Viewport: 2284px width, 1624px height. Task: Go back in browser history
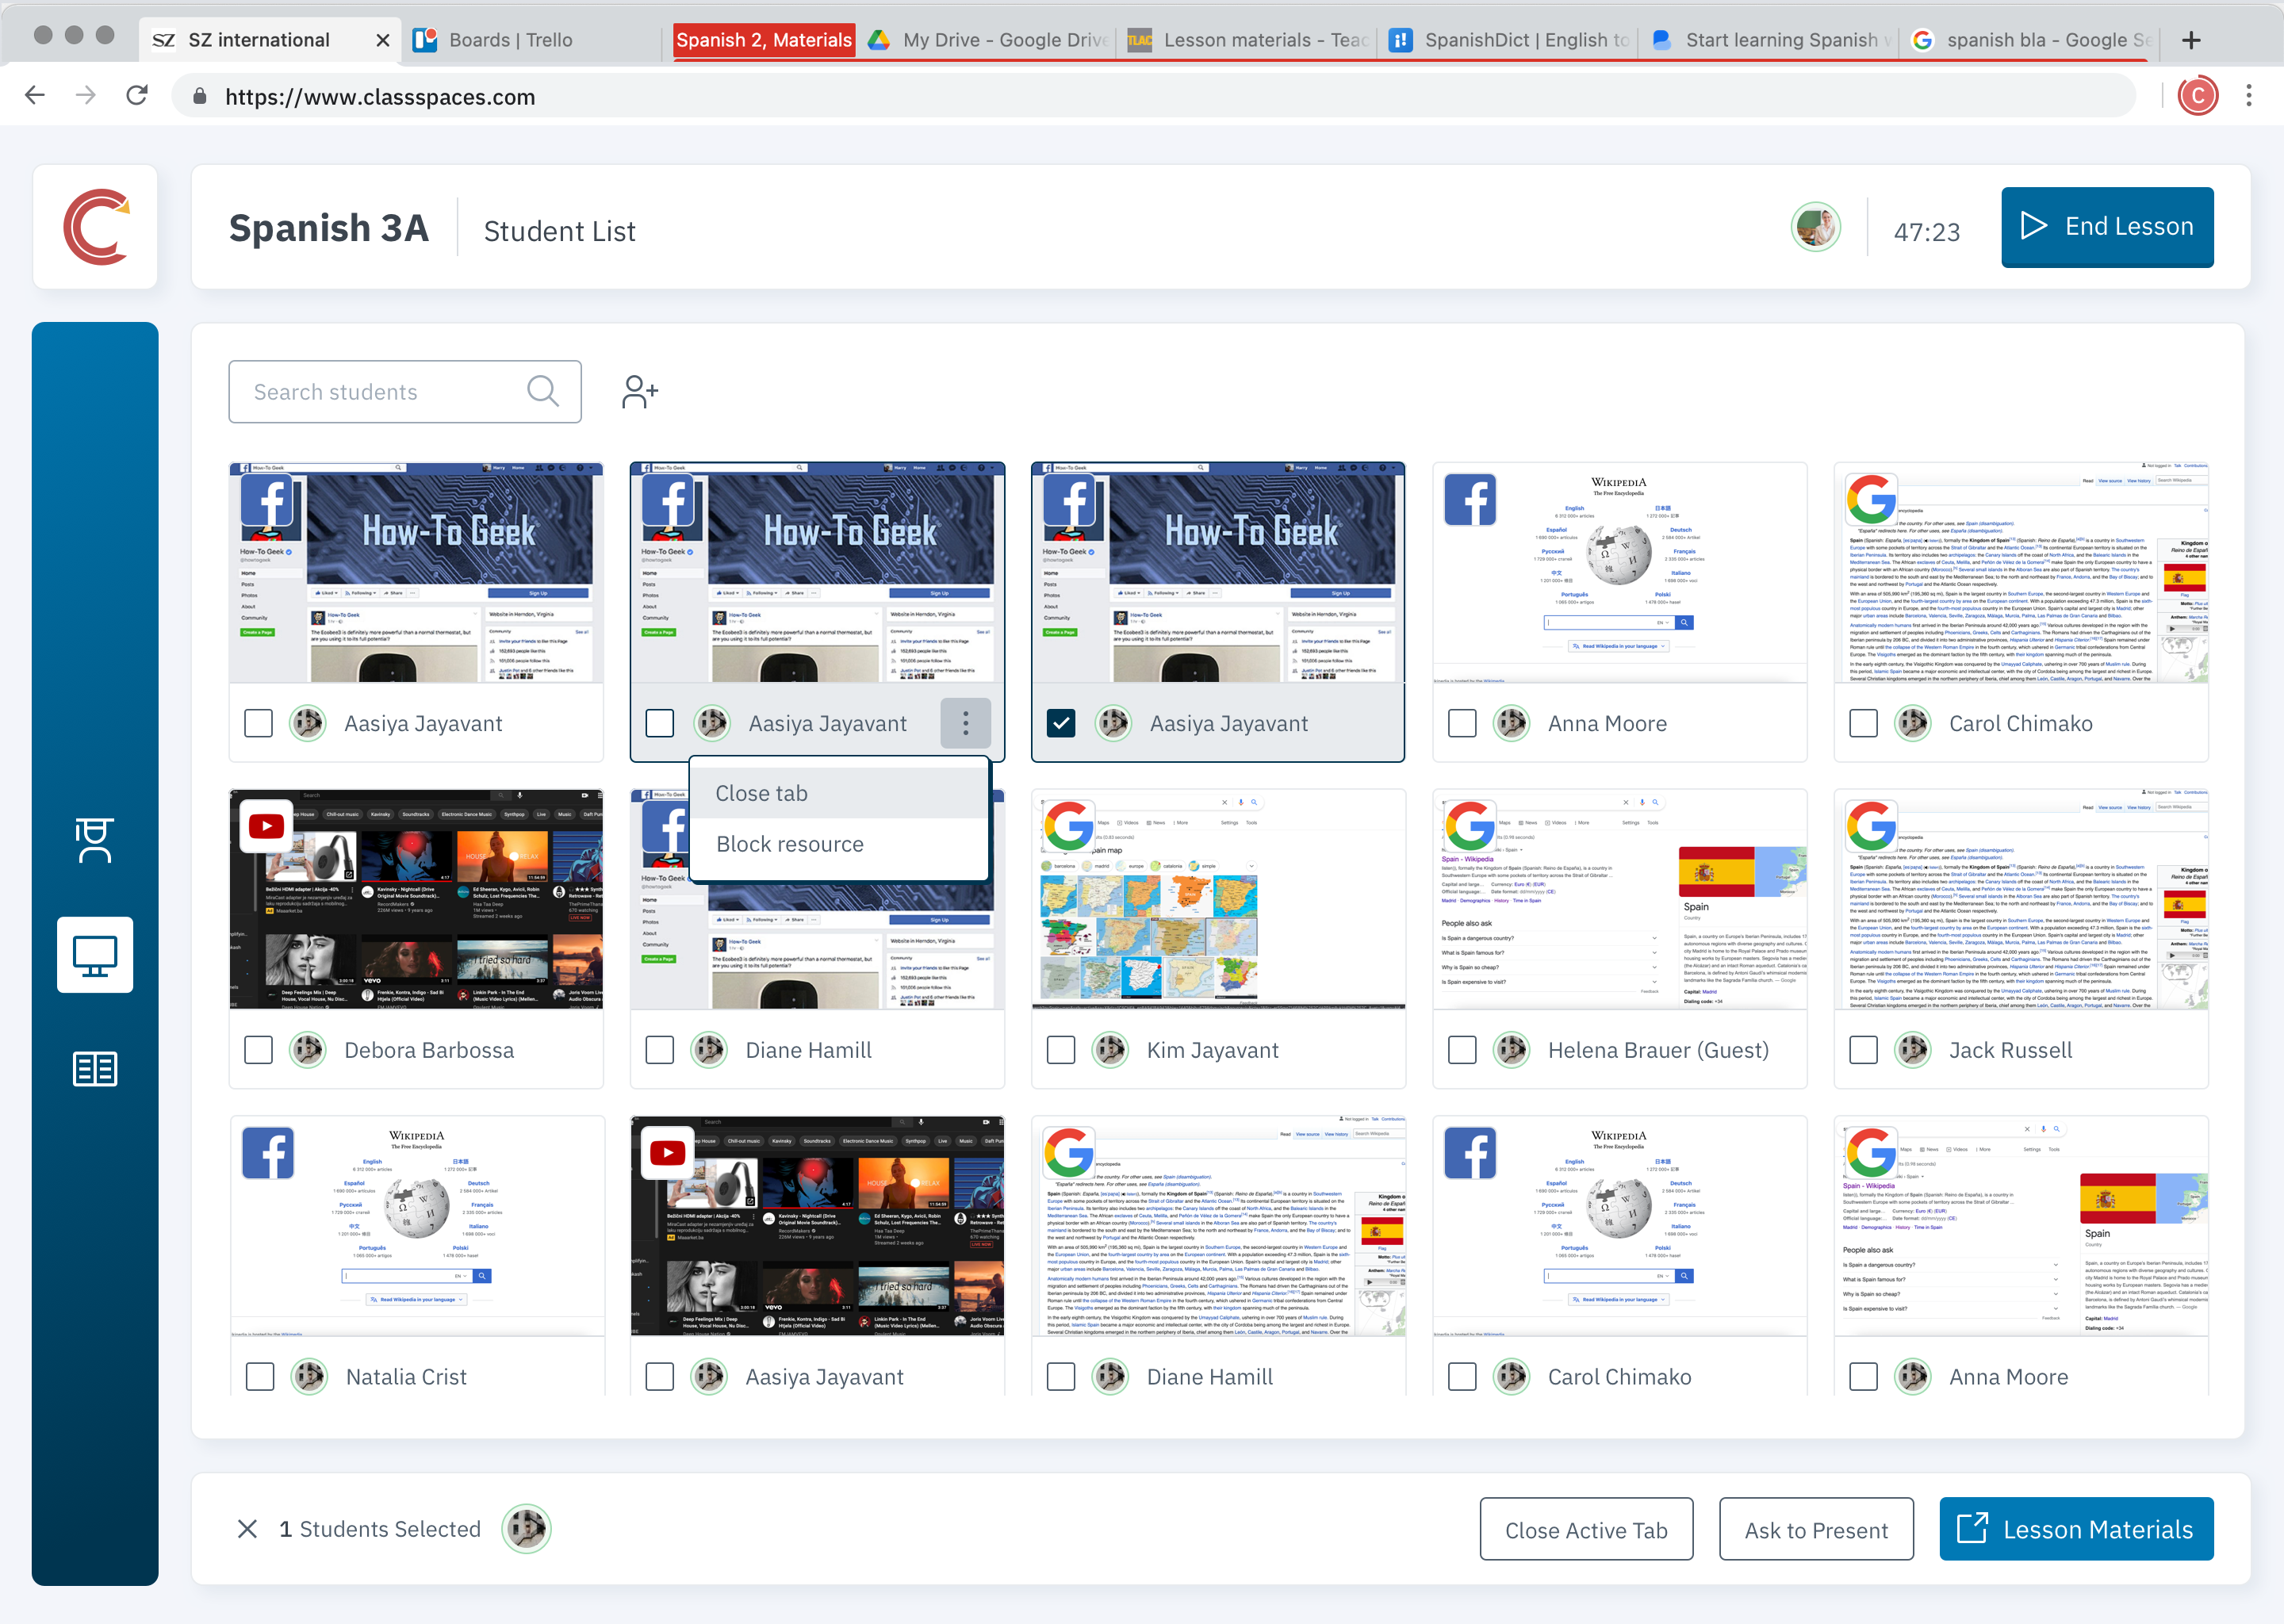point(35,96)
